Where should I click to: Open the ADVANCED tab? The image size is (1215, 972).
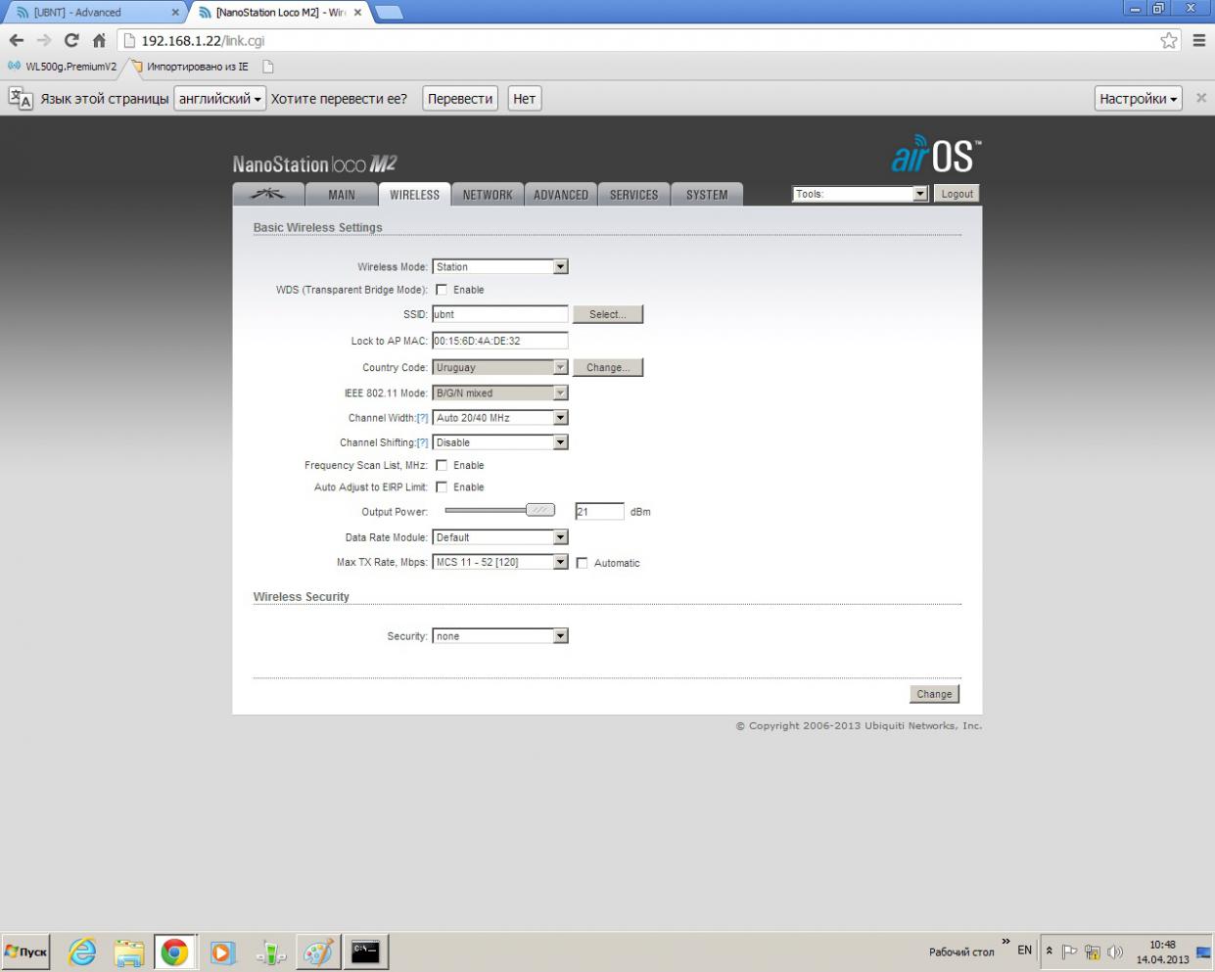point(561,194)
